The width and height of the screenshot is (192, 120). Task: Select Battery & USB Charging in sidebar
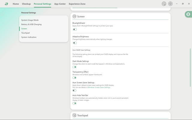(31, 24)
